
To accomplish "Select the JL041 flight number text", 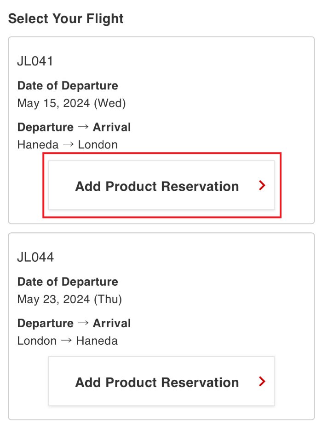I will [35, 61].
